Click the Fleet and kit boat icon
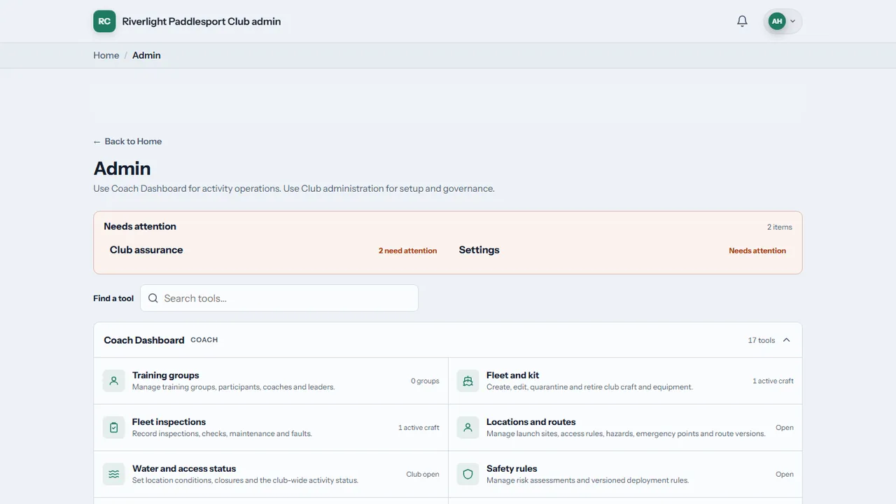Image resolution: width=896 pixels, height=504 pixels. (x=468, y=381)
